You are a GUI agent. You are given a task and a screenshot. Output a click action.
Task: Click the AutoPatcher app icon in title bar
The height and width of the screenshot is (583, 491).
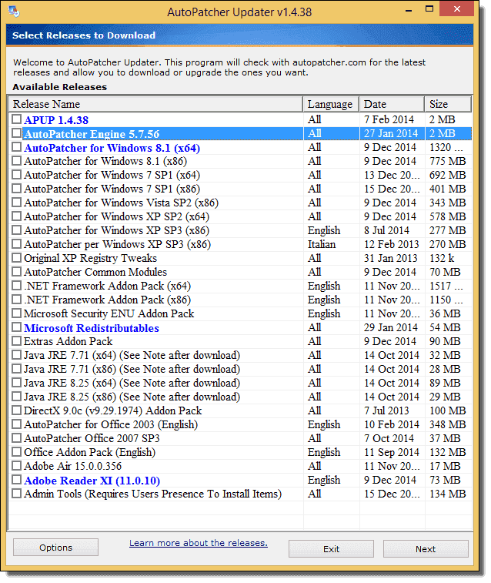point(14,12)
